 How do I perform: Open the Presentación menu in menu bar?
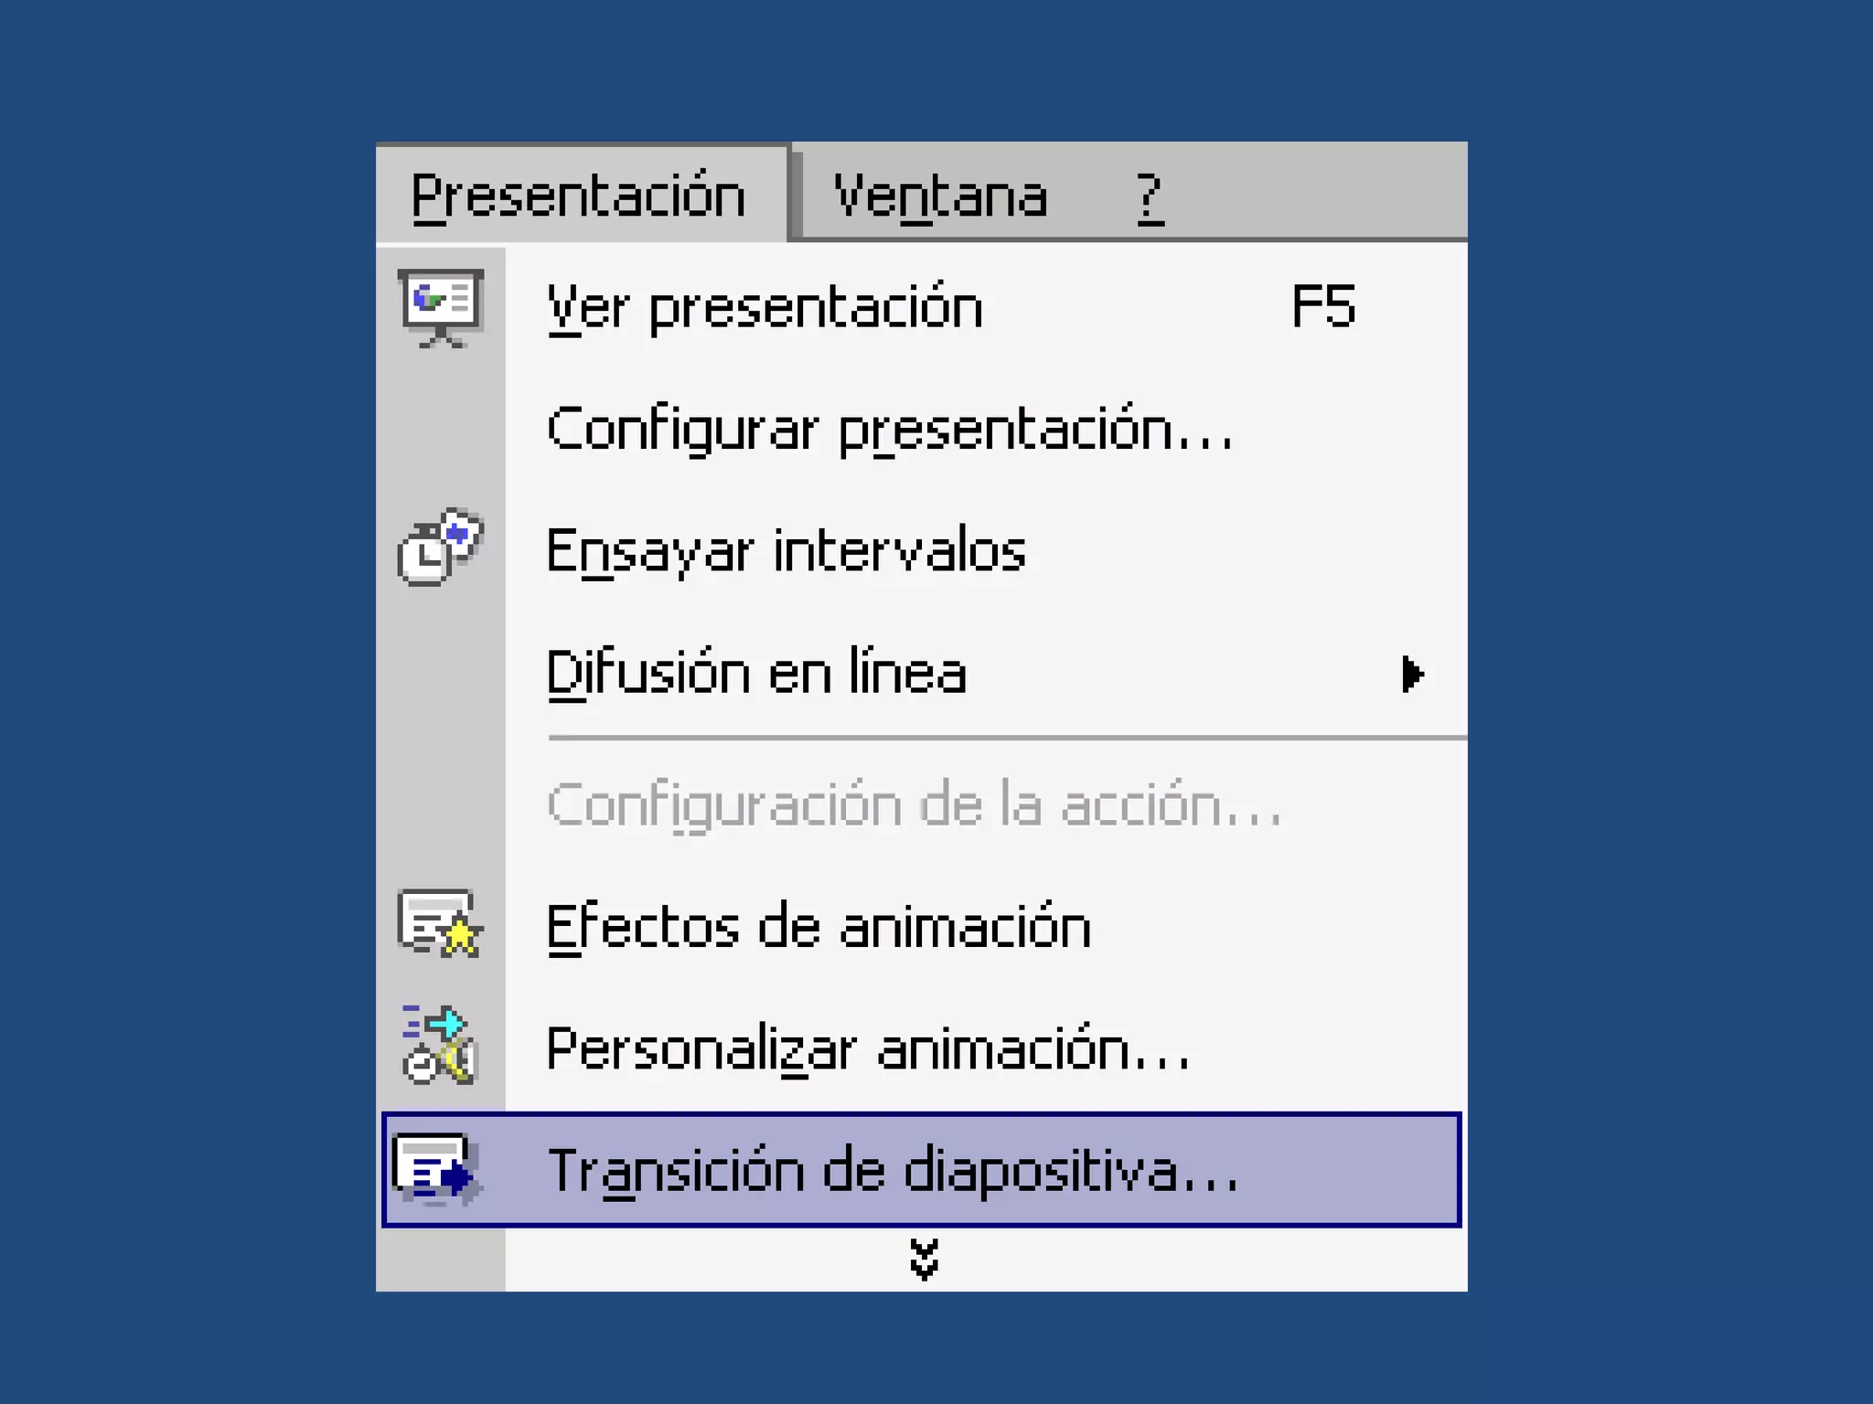[x=579, y=196]
